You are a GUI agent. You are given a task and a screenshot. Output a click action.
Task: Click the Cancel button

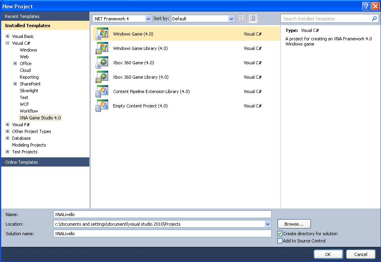361,254
